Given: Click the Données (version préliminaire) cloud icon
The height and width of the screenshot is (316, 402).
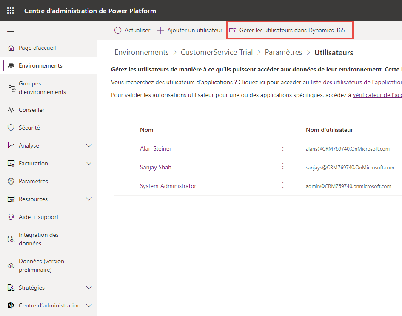Looking at the screenshot, I should (11, 265).
